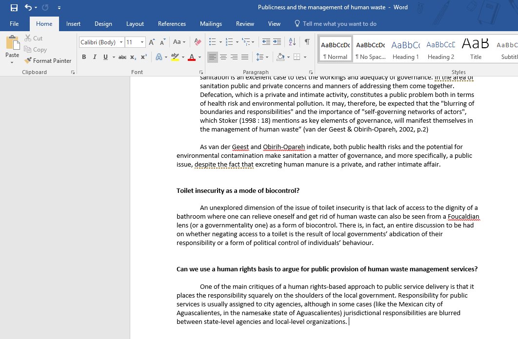The height and width of the screenshot is (339, 518).
Task: Open the Clipboard pane launcher
Action: (x=73, y=72)
